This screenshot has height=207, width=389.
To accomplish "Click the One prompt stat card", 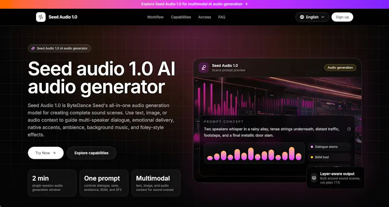I will click(x=104, y=183).
